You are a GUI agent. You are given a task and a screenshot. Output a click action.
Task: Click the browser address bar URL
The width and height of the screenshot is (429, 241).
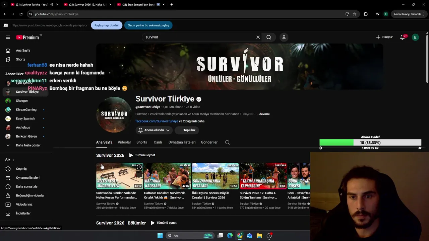pyautogui.click(x=57, y=14)
